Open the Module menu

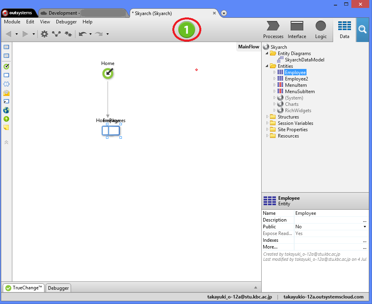pos(12,22)
